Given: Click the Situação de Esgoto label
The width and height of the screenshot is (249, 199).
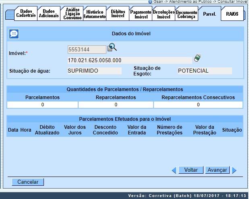Looking at the screenshot, I should pos(147,71).
